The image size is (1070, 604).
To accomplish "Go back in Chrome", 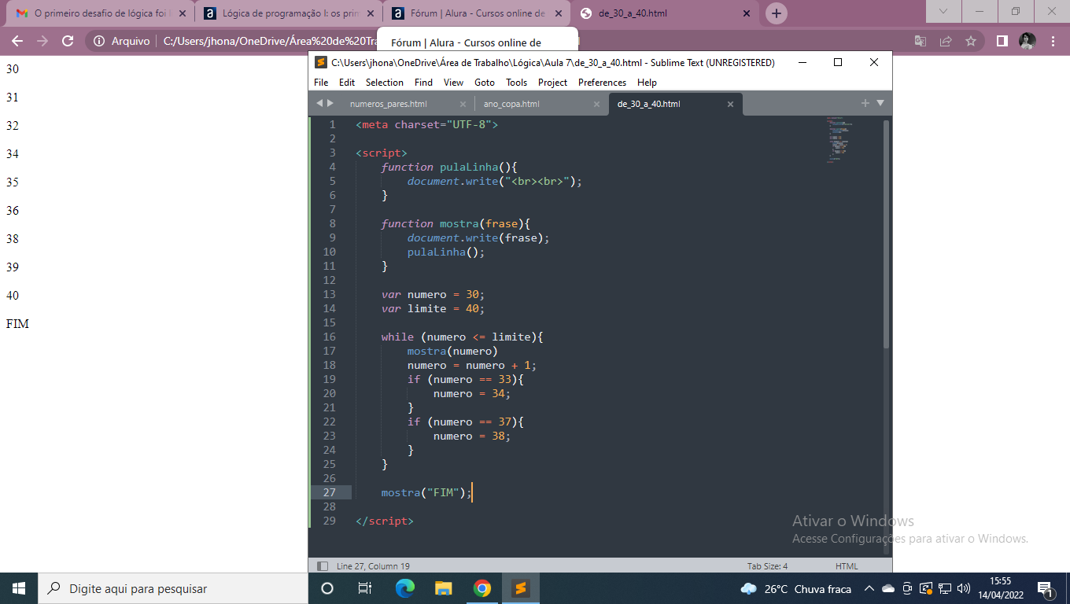I will coord(17,41).
